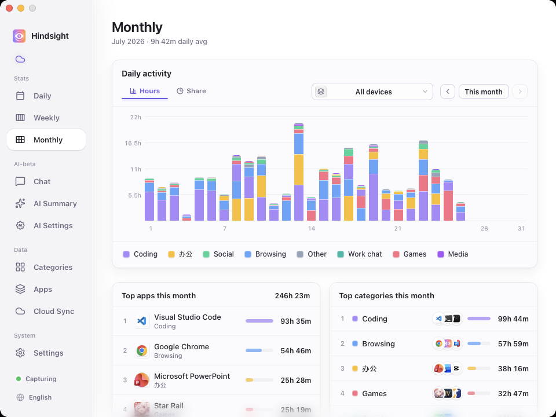The width and height of the screenshot is (556, 417).
Task: Click the Microsoft PowerPoint app icon
Action: [142, 380]
